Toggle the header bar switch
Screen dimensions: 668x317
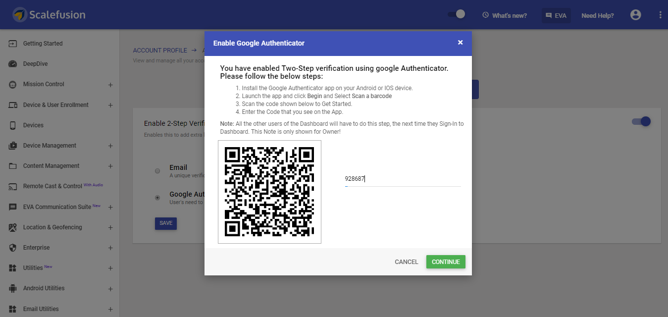[457, 14]
